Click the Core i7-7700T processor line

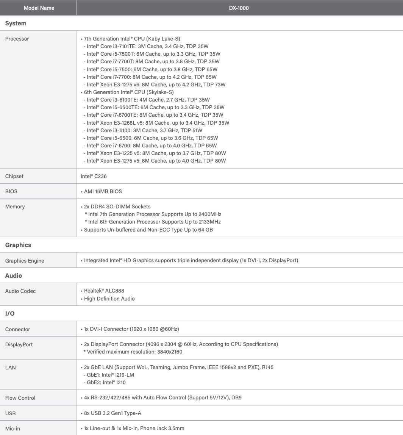(152, 61)
